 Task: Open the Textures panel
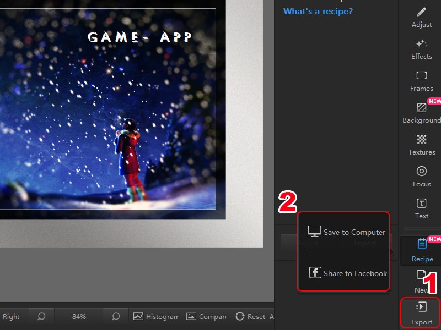421,145
